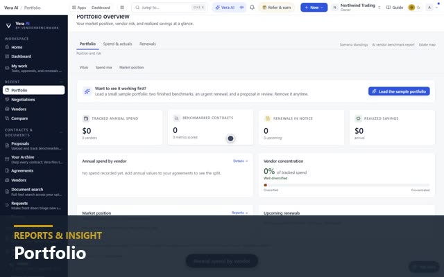The image size is (444, 277).
Task: Select the Vitals sub-tab
Action: (x=84, y=68)
